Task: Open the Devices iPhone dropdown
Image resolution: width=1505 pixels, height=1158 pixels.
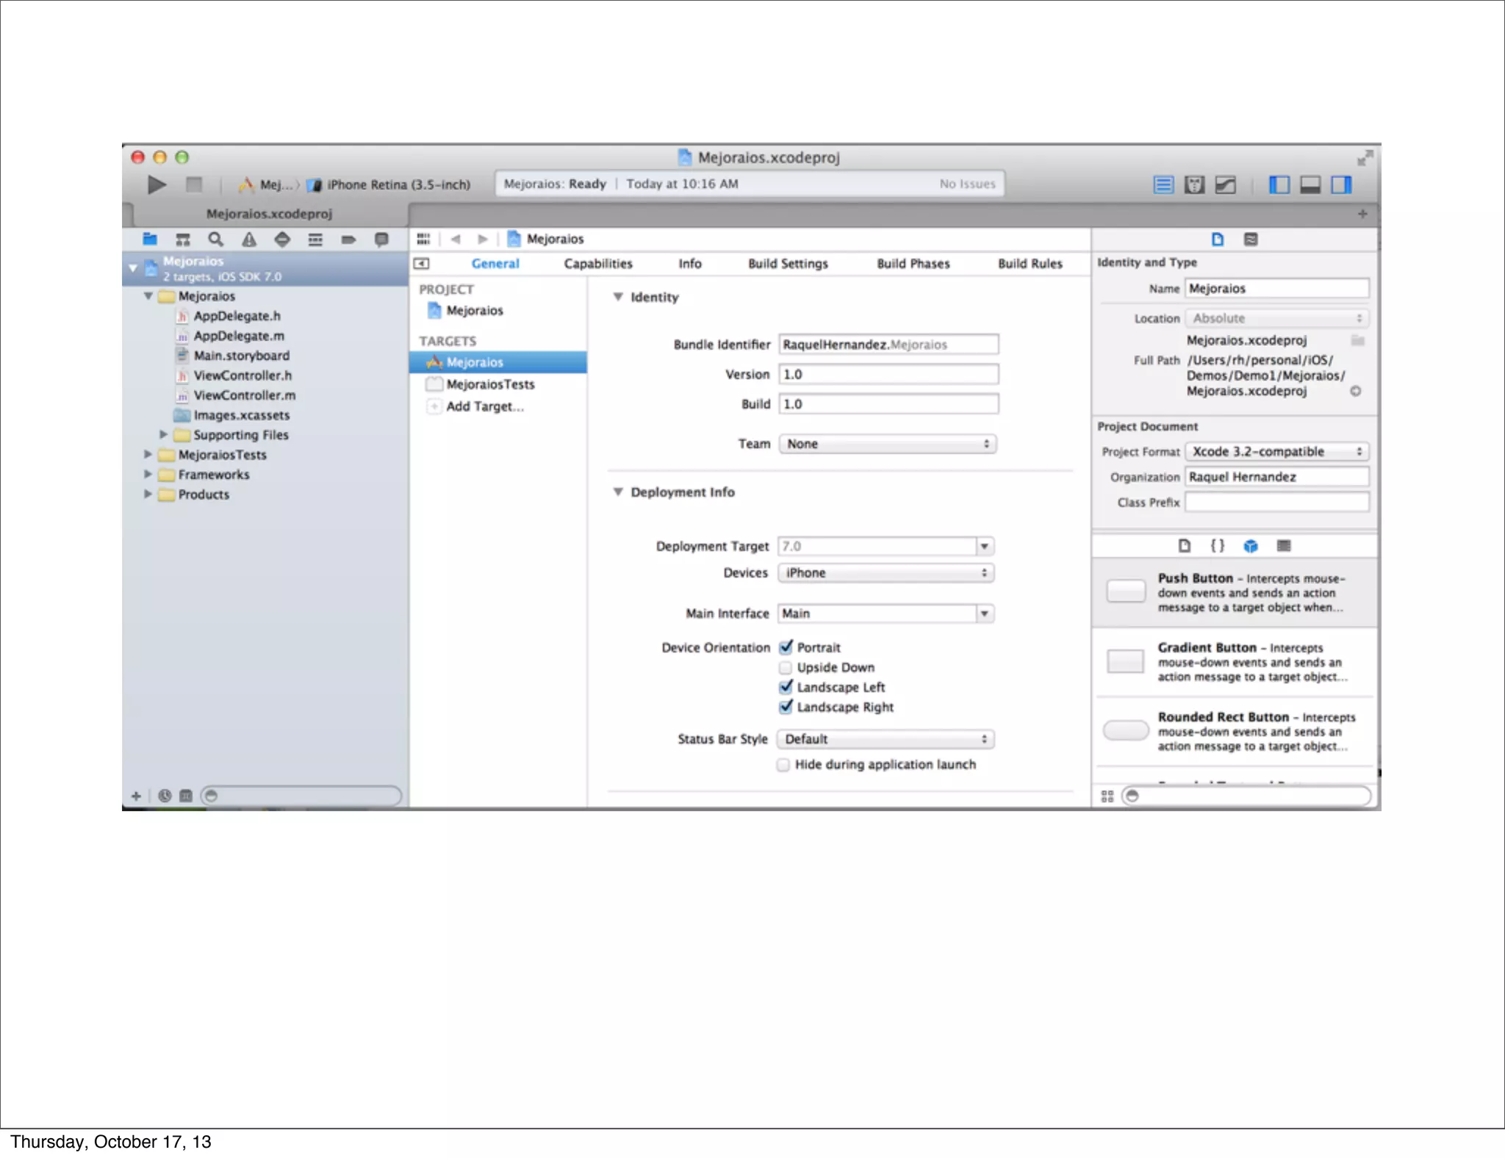Action: tap(886, 573)
